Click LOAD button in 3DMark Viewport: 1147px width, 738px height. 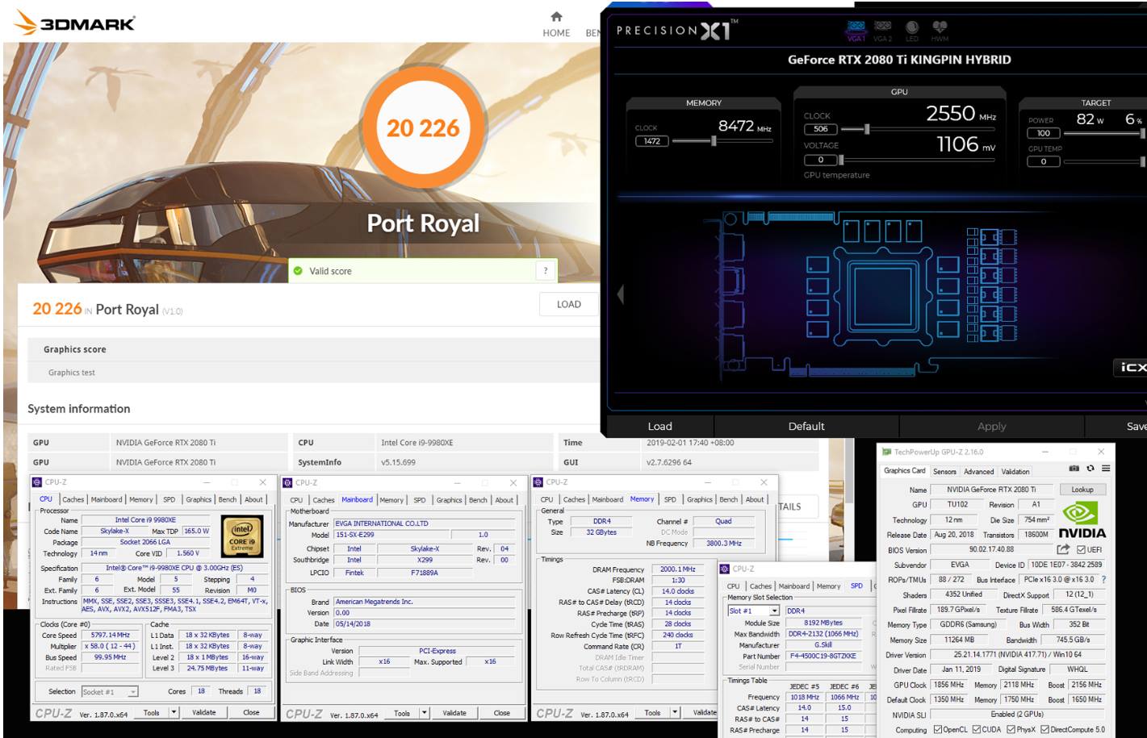569,304
